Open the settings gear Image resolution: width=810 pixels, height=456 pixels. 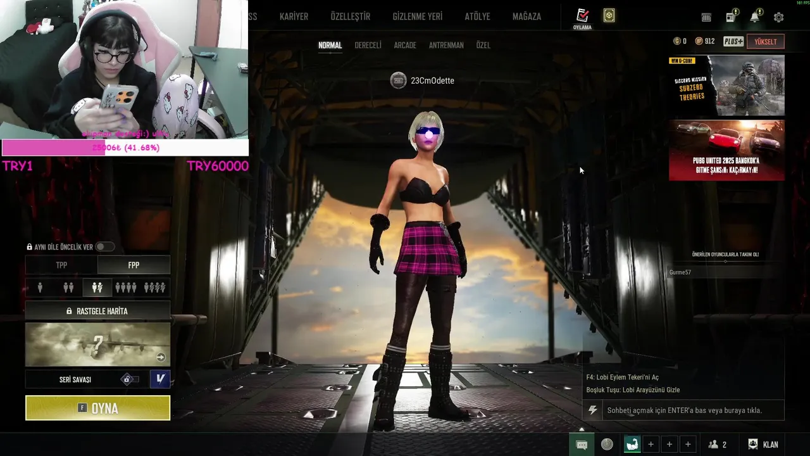(x=779, y=17)
